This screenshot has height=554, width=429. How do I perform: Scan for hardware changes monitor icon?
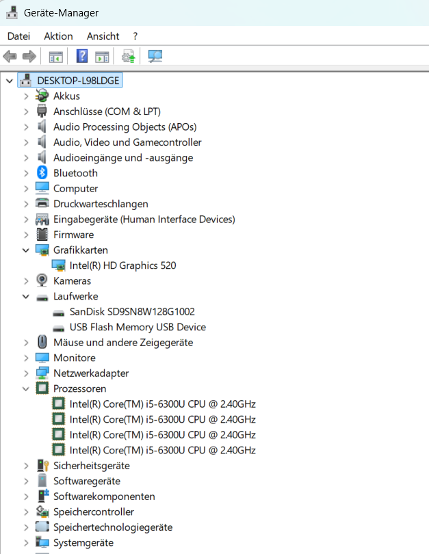[155, 56]
